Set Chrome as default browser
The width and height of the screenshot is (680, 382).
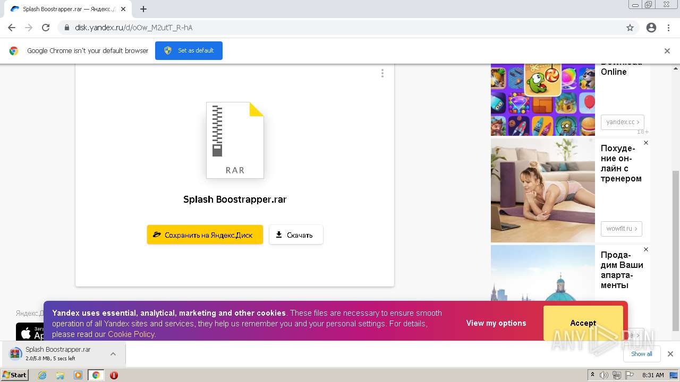tap(189, 50)
